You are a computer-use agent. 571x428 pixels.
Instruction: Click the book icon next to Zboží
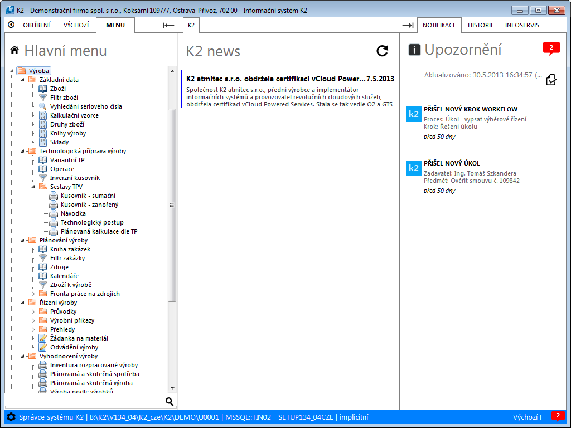tap(43, 89)
